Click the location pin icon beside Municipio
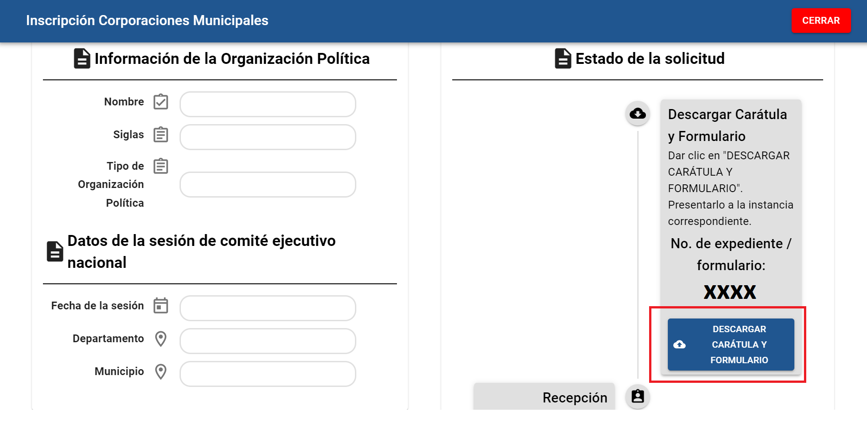The height and width of the screenshot is (428, 867). [x=161, y=371]
